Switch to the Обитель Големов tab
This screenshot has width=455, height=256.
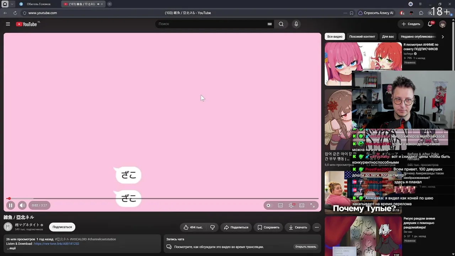(39, 4)
